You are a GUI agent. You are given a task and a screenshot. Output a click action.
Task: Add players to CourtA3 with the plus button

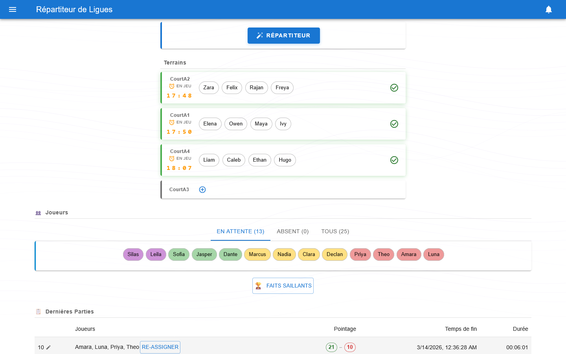click(202, 189)
